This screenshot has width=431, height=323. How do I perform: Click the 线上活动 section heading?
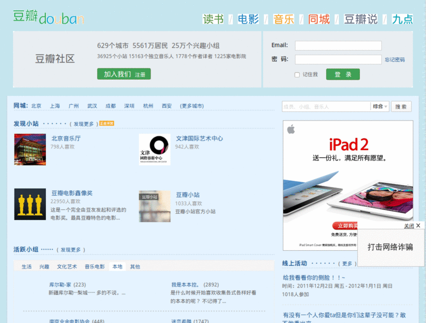pos(294,263)
